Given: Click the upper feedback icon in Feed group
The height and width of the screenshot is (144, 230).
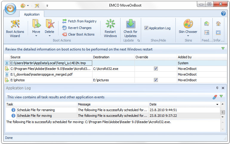Looking at the screenshot, I should coord(207,24).
